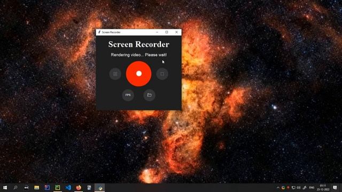Open the IntelliJ IDEA taskbar icon
The width and height of the screenshot is (342, 192).
pos(47,187)
